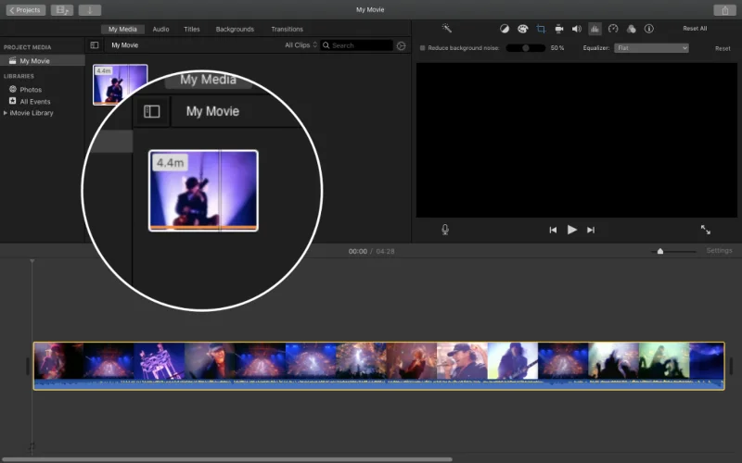
Task: Open the speed speedometer tool
Action: click(613, 29)
